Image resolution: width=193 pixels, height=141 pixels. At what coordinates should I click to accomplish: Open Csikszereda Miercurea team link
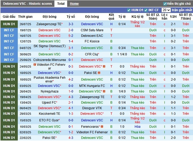pos(49,60)
